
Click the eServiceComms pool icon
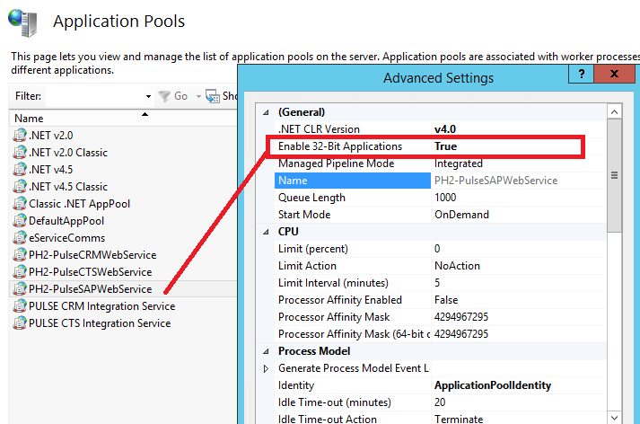20,238
